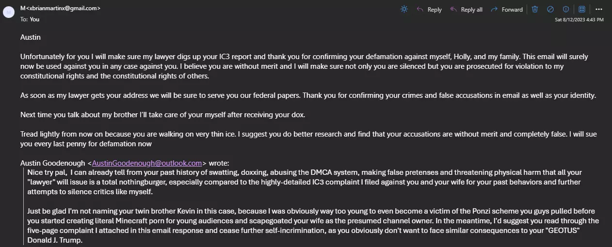Click the sender avatar circle
Image resolution: width=612 pixels, height=247 pixels.
9,12
